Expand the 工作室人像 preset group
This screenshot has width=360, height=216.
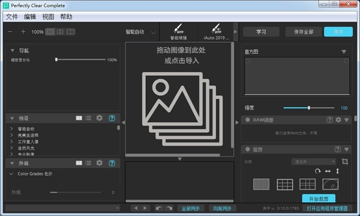(x=11, y=142)
